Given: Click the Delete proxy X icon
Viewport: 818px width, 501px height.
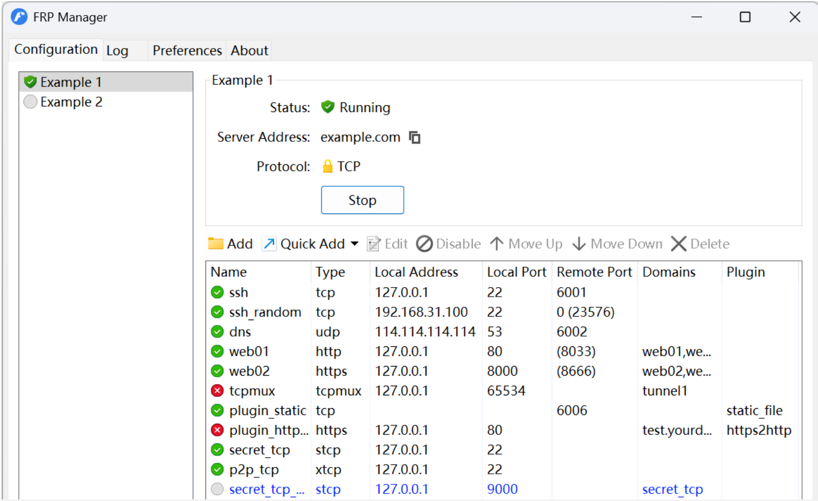Looking at the screenshot, I should (x=678, y=243).
